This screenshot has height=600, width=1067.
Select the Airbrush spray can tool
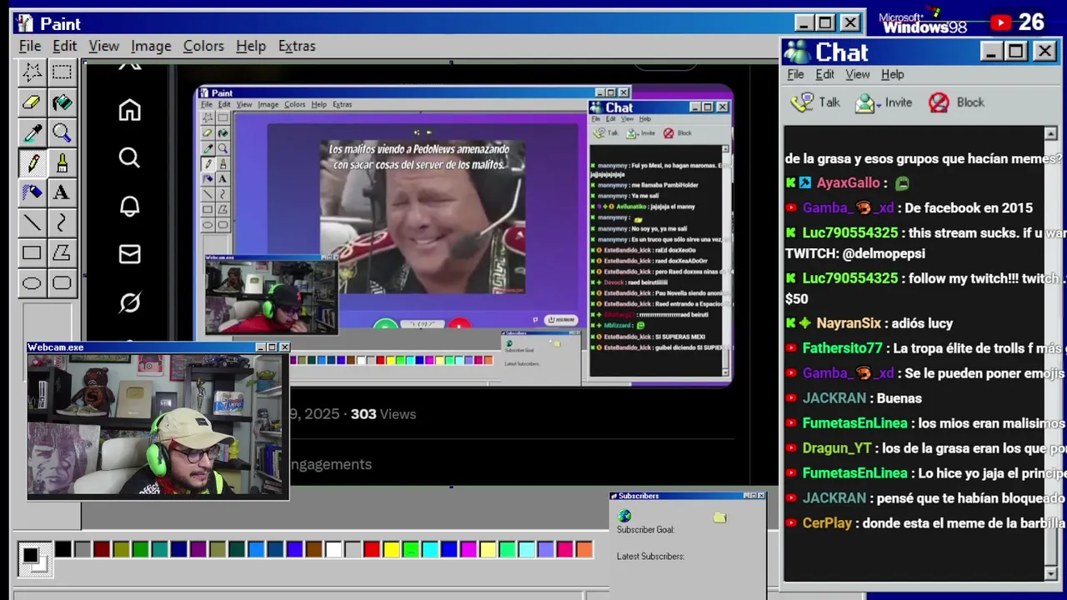32,192
